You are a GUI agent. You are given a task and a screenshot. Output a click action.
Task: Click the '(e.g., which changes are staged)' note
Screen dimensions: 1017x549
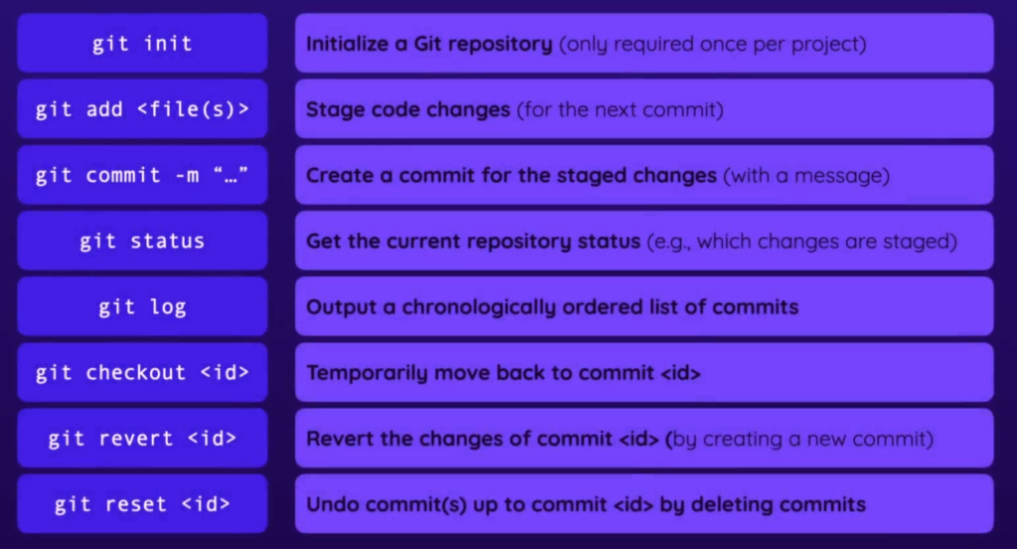(x=801, y=241)
